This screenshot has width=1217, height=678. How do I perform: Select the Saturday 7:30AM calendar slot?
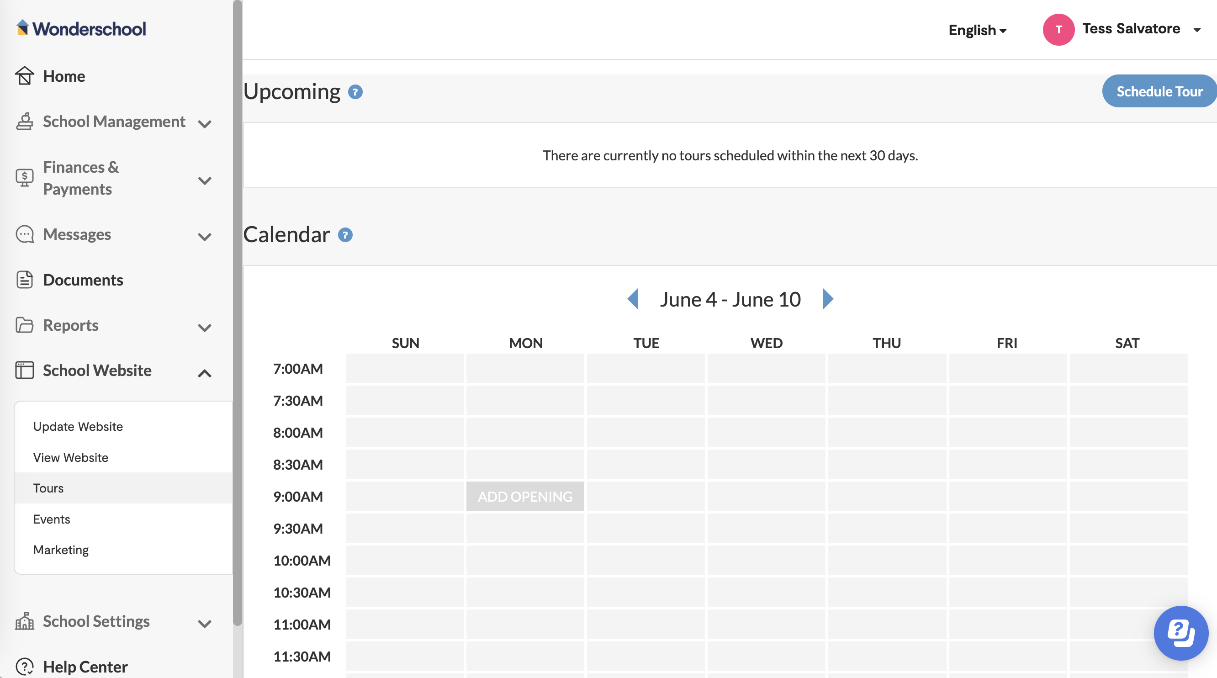(1129, 400)
